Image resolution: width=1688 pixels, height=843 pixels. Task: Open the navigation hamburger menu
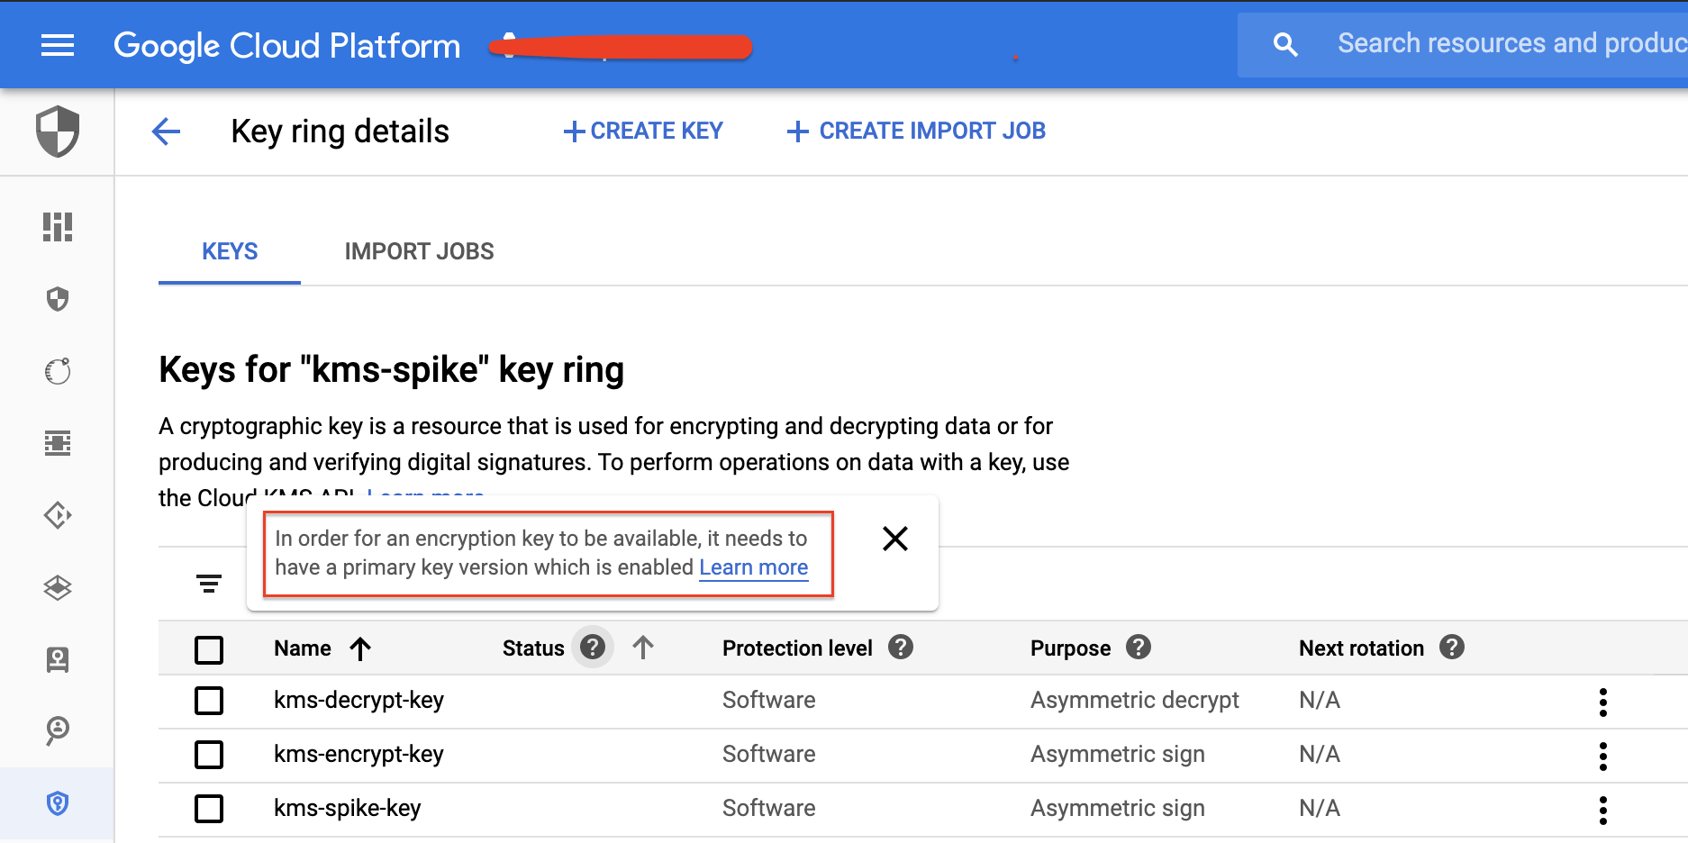tap(58, 45)
